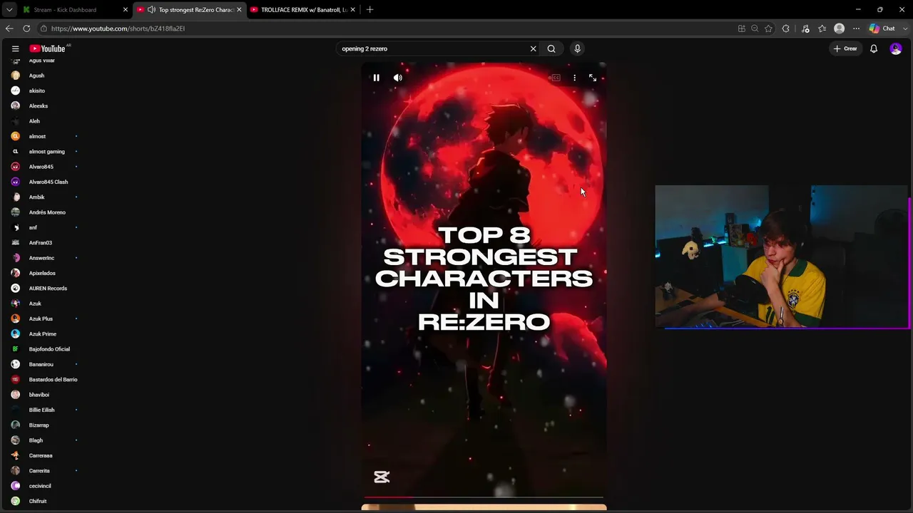Clear the search text with the X

coord(533,48)
